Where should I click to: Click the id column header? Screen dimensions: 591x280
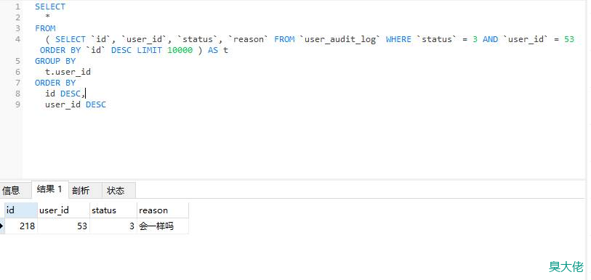(21, 210)
